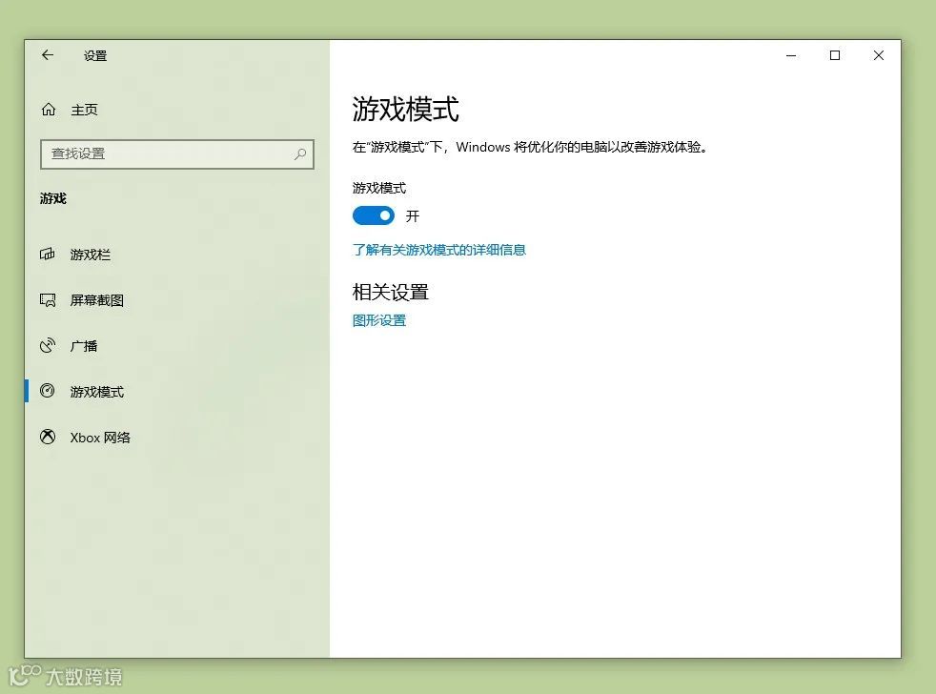This screenshot has width=936, height=694.
Task: Open the 图形设置 link
Action: click(x=379, y=320)
